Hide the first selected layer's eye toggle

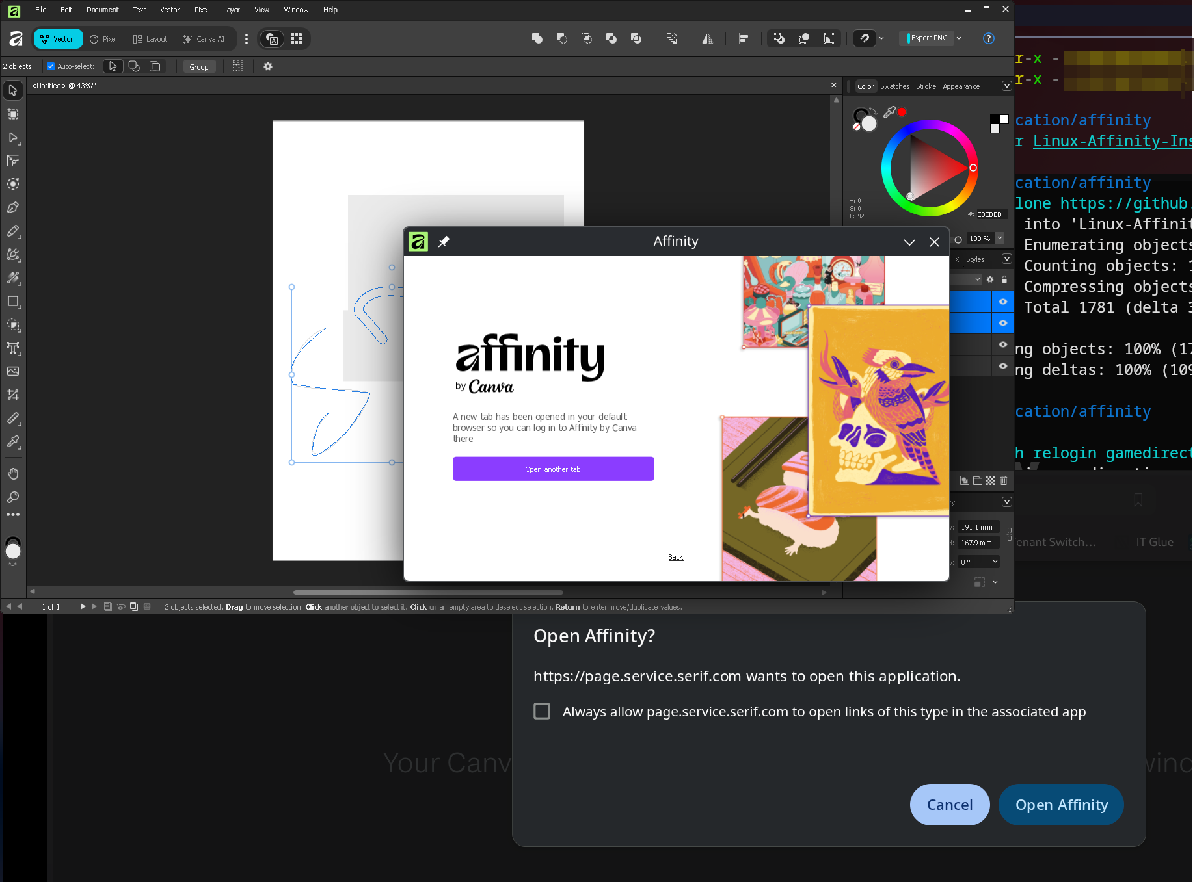(1003, 302)
